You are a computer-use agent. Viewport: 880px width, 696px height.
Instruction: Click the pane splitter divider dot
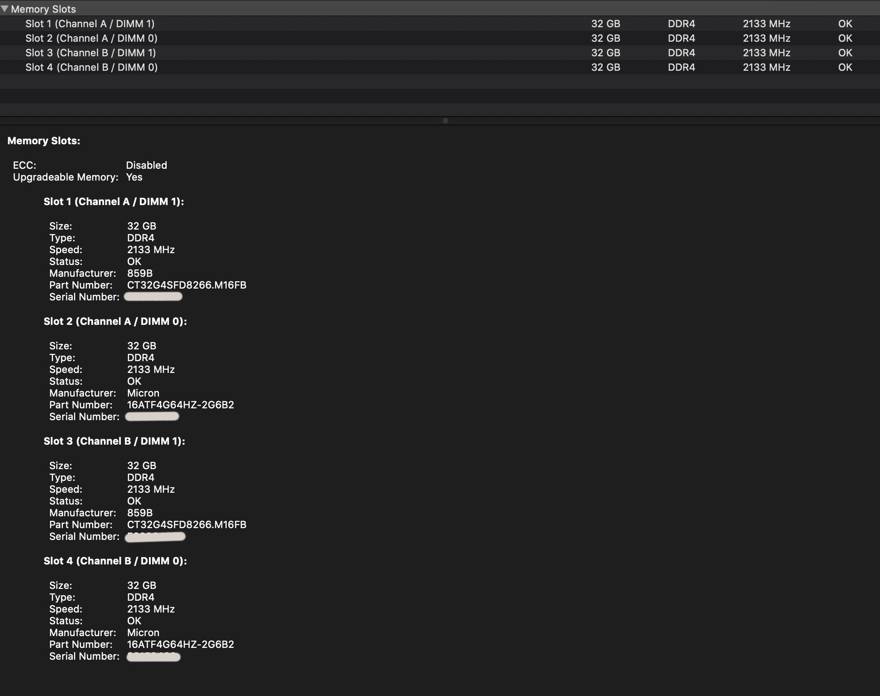tap(445, 121)
